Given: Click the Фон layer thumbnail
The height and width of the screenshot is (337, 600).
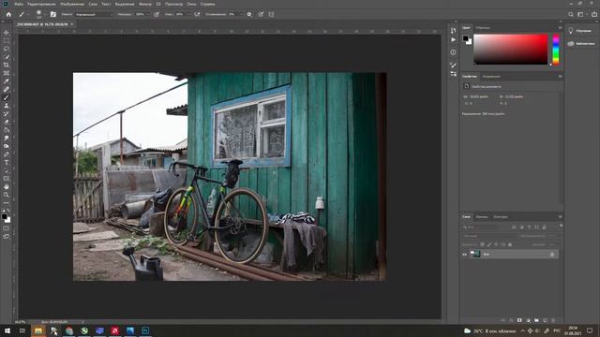Looking at the screenshot, I should [475, 254].
